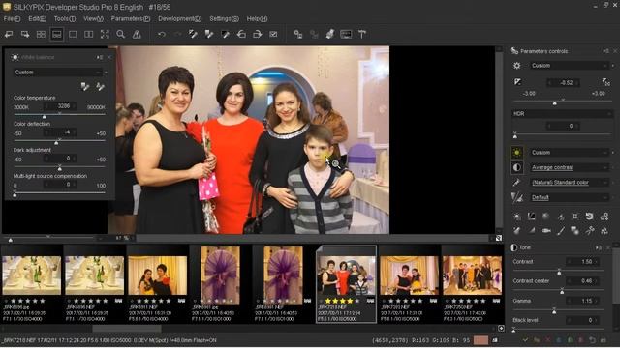Click the tone half-circle icon
Viewport: 620px width, 348px height.
(x=516, y=167)
